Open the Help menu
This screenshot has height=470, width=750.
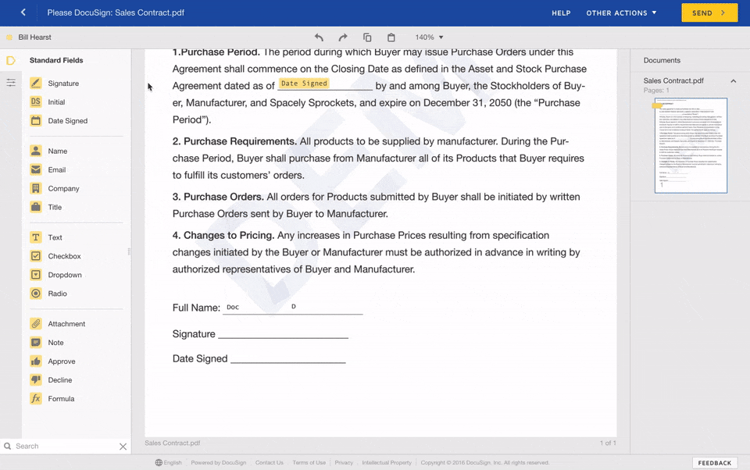561,13
